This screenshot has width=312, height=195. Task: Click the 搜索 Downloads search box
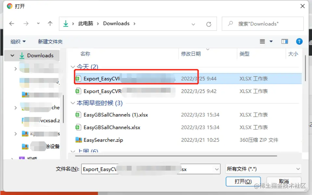point(263,24)
